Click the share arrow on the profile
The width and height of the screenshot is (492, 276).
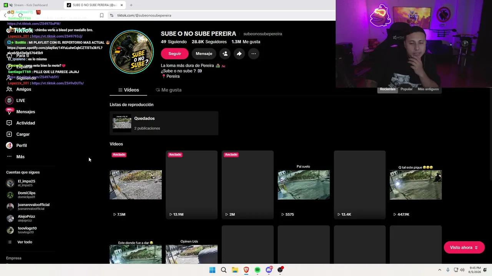239,54
